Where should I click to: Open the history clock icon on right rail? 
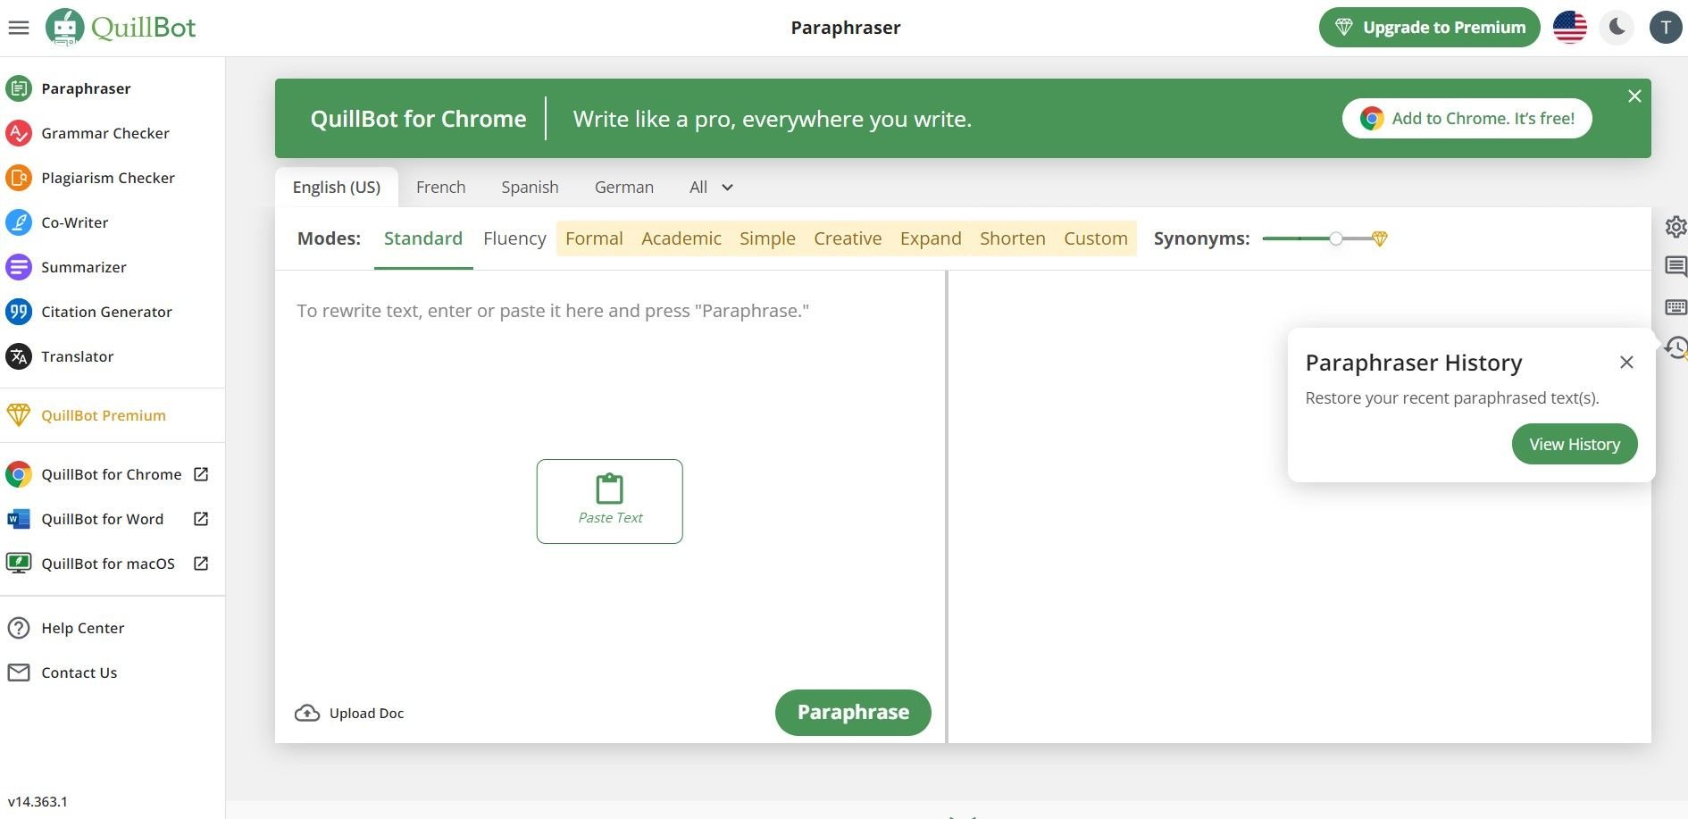tap(1676, 347)
